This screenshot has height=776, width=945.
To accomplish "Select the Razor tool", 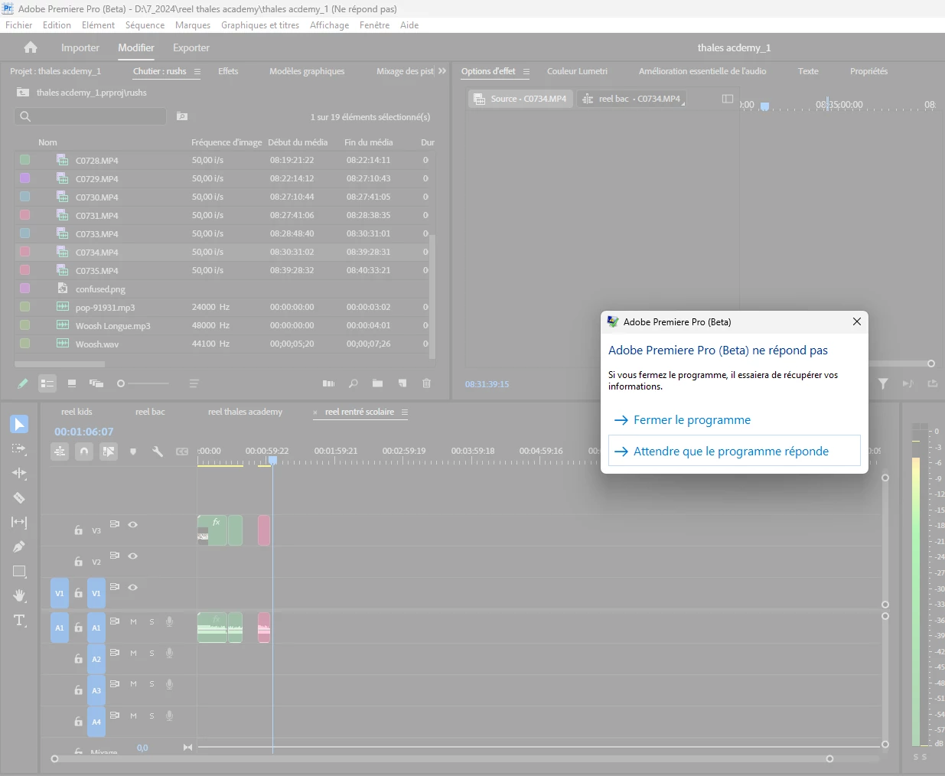I will point(19,497).
